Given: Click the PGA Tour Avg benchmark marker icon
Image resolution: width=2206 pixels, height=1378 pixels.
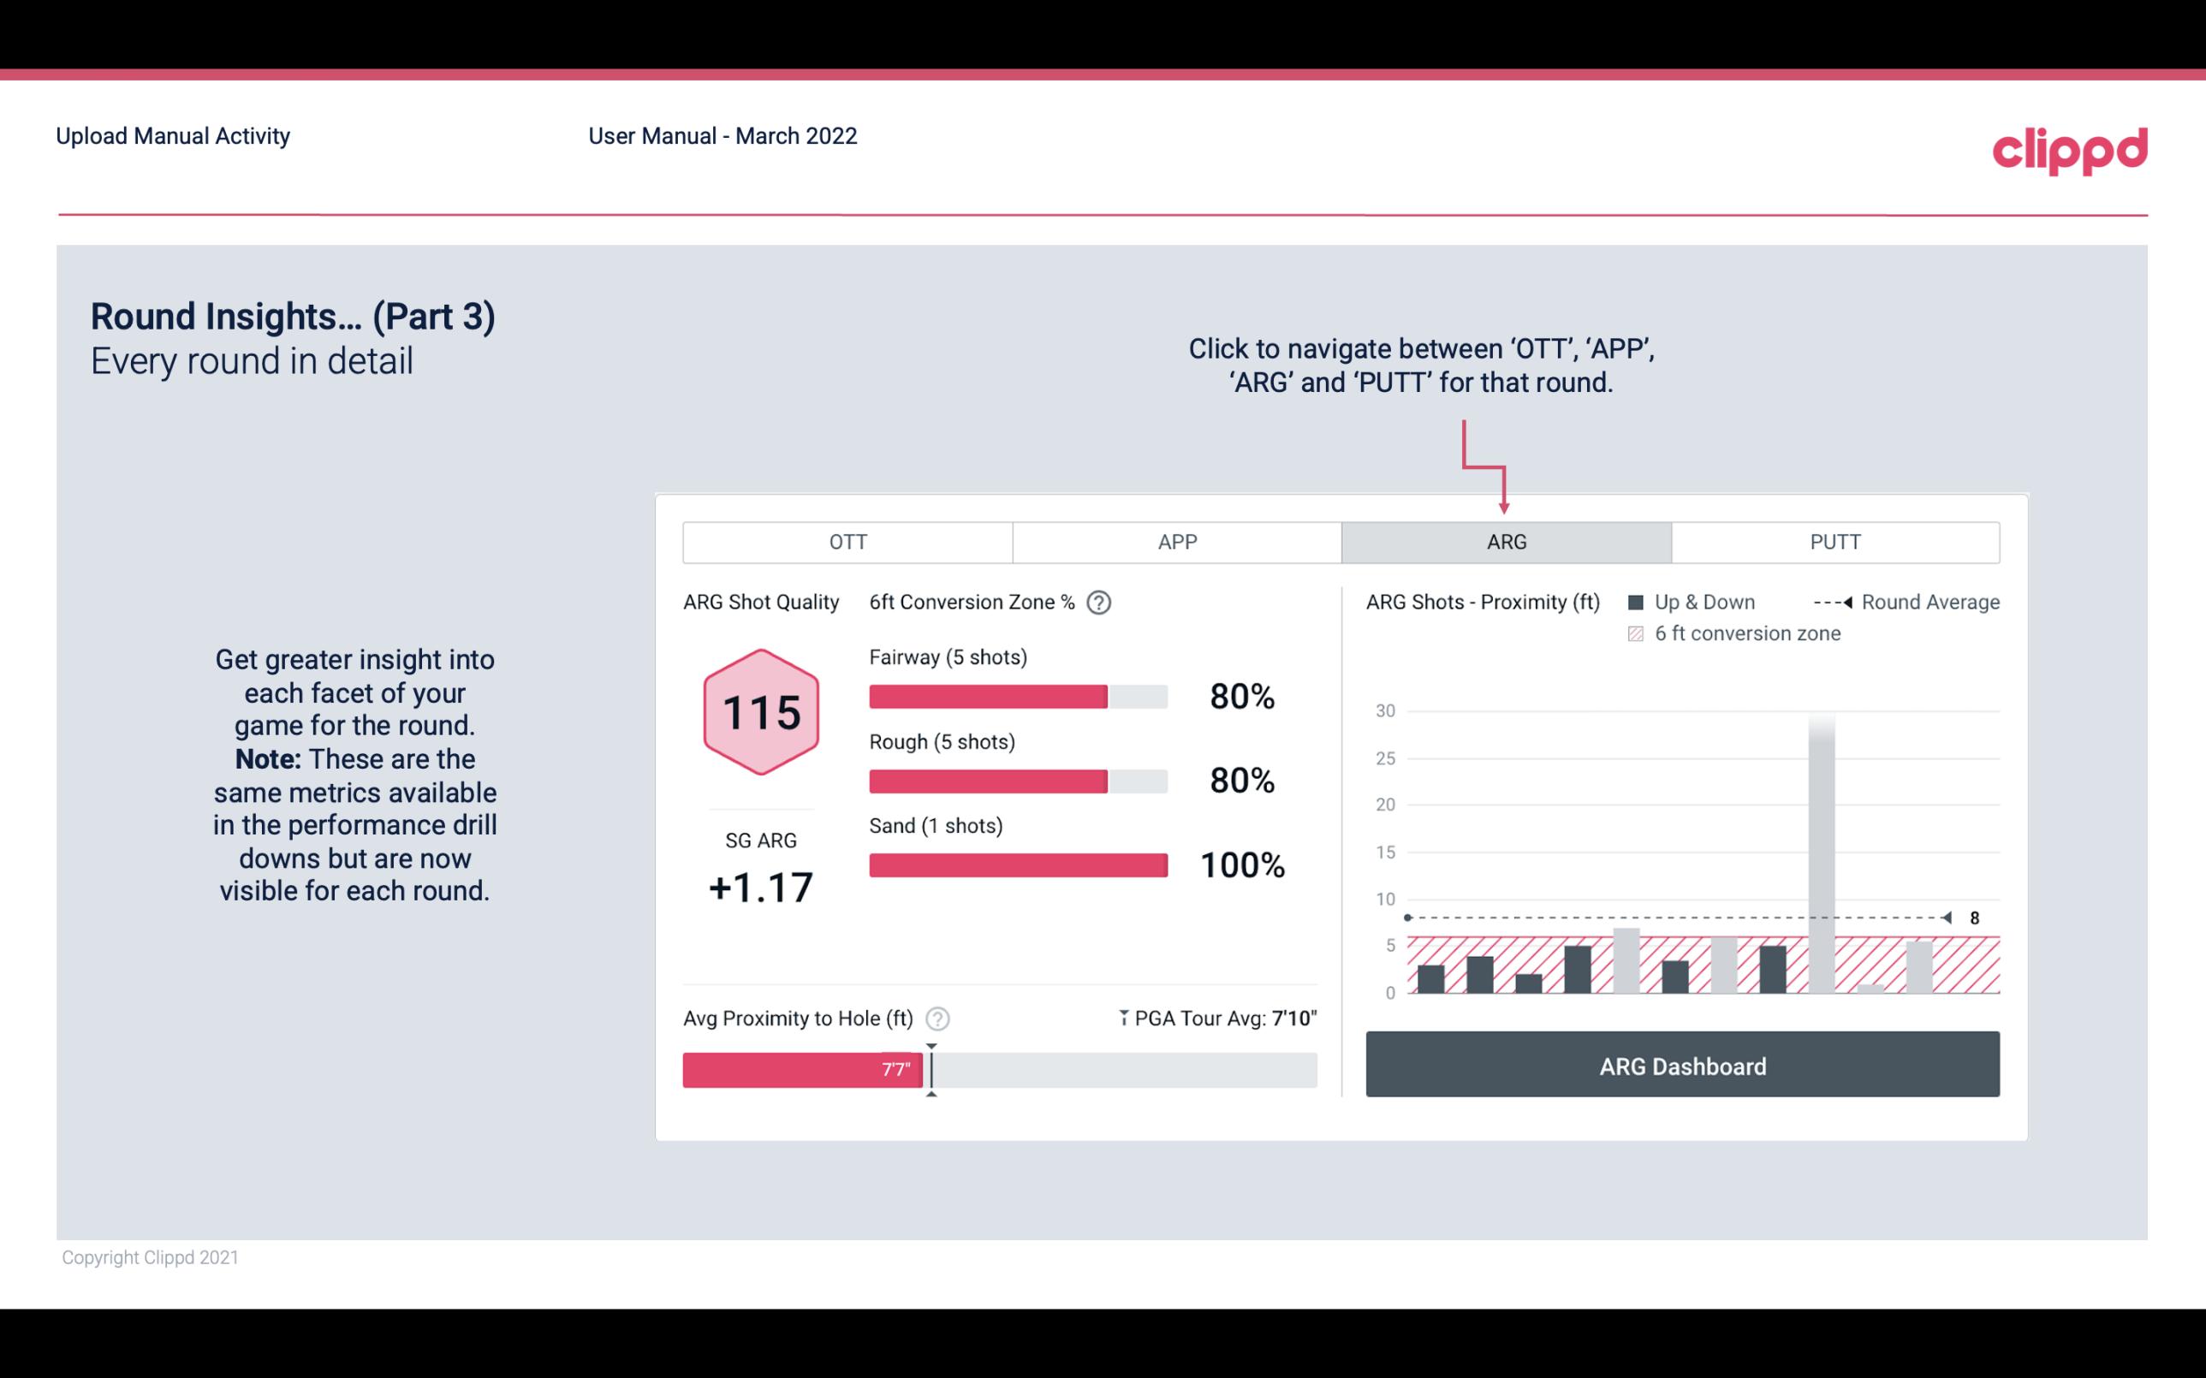Looking at the screenshot, I should (1114, 1018).
